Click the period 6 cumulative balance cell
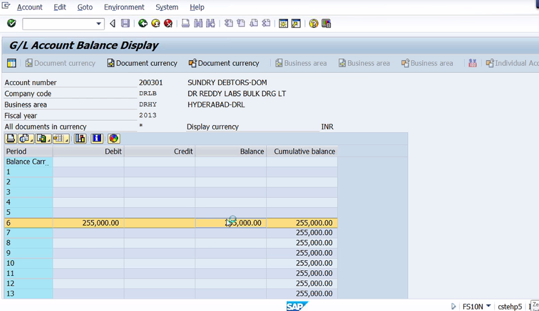539x311 pixels. 302,223
